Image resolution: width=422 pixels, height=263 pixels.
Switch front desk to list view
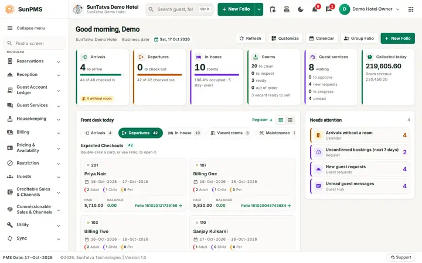290,120
